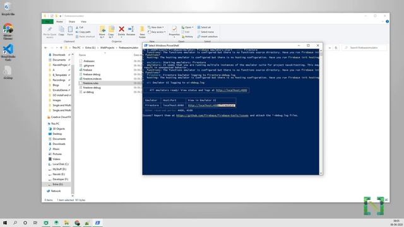Click Pin to Quick access in ribbon
The width and height of the screenshot is (404, 227).
pos(50,32)
